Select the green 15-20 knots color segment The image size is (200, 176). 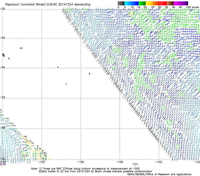point(142,3)
